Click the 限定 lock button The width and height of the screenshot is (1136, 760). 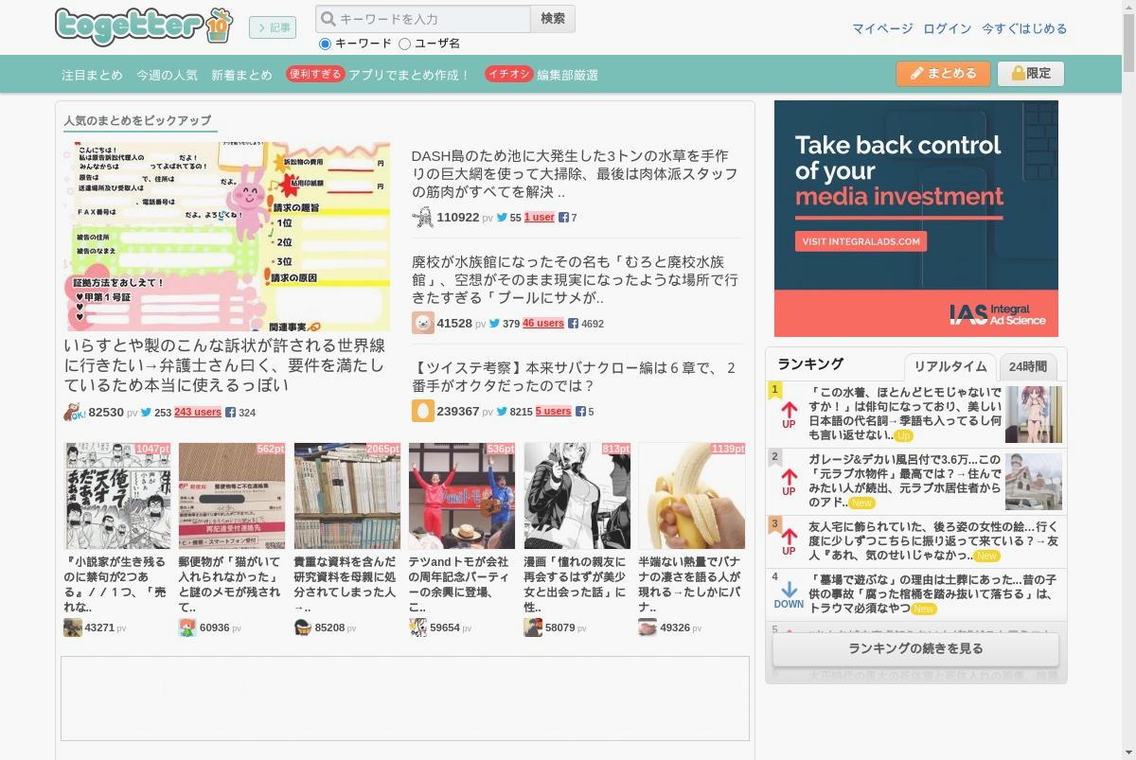[1031, 73]
